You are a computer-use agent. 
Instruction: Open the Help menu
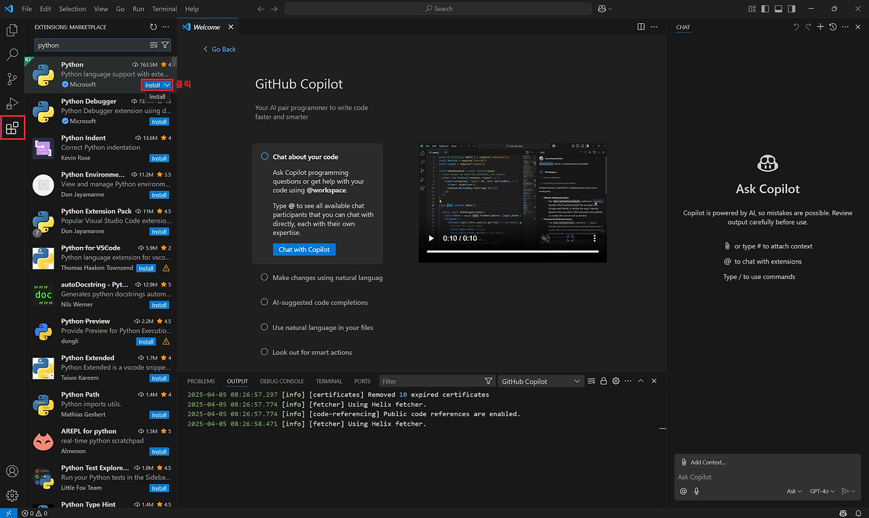[x=191, y=9]
